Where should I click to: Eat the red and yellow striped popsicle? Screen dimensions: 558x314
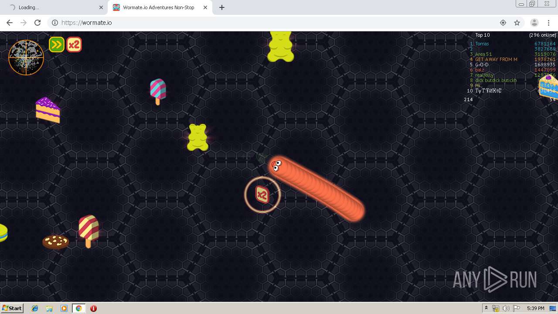88,231
